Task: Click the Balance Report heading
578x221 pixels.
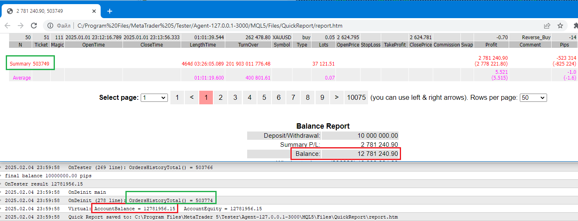Action: click(323, 126)
